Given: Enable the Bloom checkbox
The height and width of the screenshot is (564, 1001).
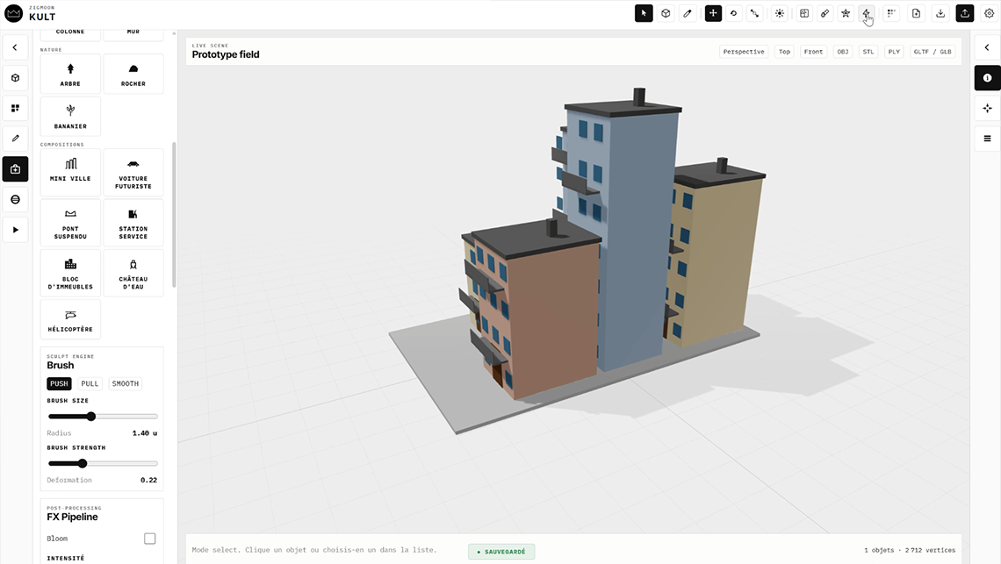Looking at the screenshot, I should (x=149, y=539).
